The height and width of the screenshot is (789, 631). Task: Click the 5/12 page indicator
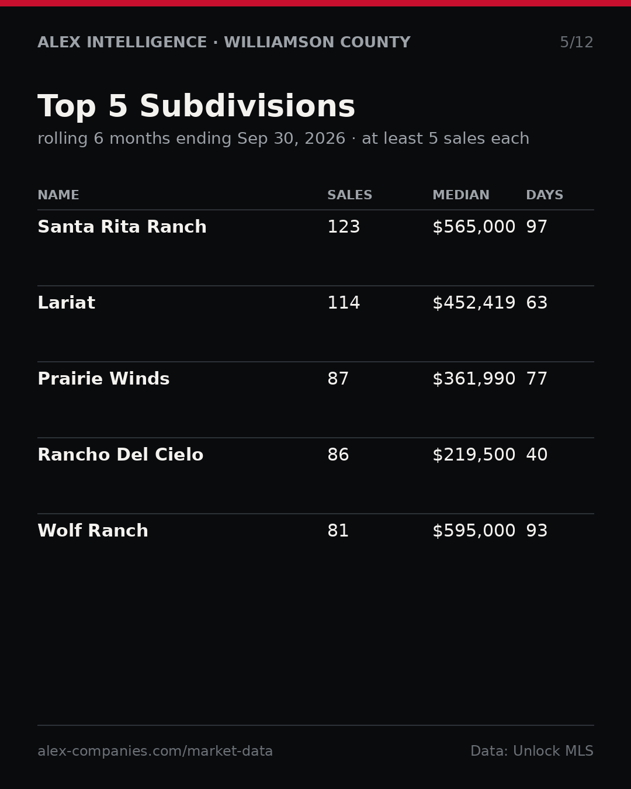click(577, 43)
